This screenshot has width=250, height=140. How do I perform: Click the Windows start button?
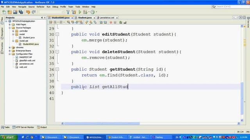[x=9, y=137]
